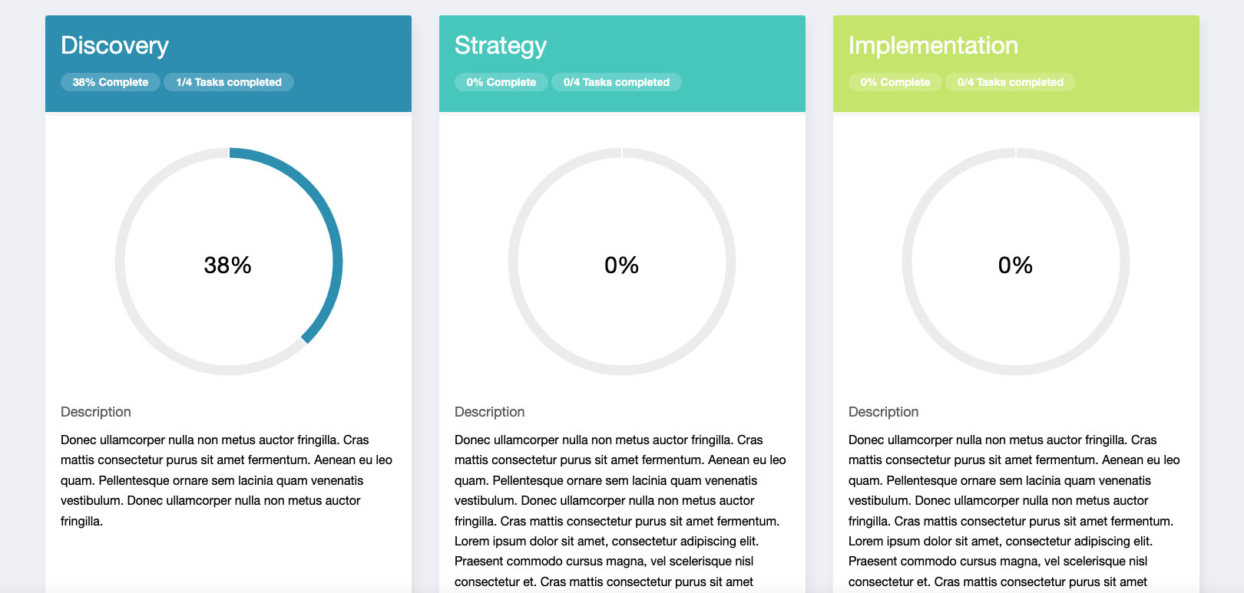
Task: Click the Description heading under Discovery
Action: tap(96, 412)
